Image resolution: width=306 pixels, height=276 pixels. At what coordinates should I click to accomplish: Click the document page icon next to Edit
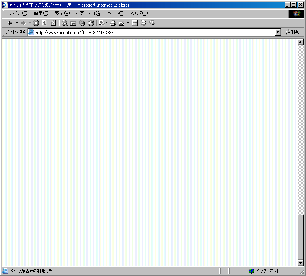tap(135, 23)
